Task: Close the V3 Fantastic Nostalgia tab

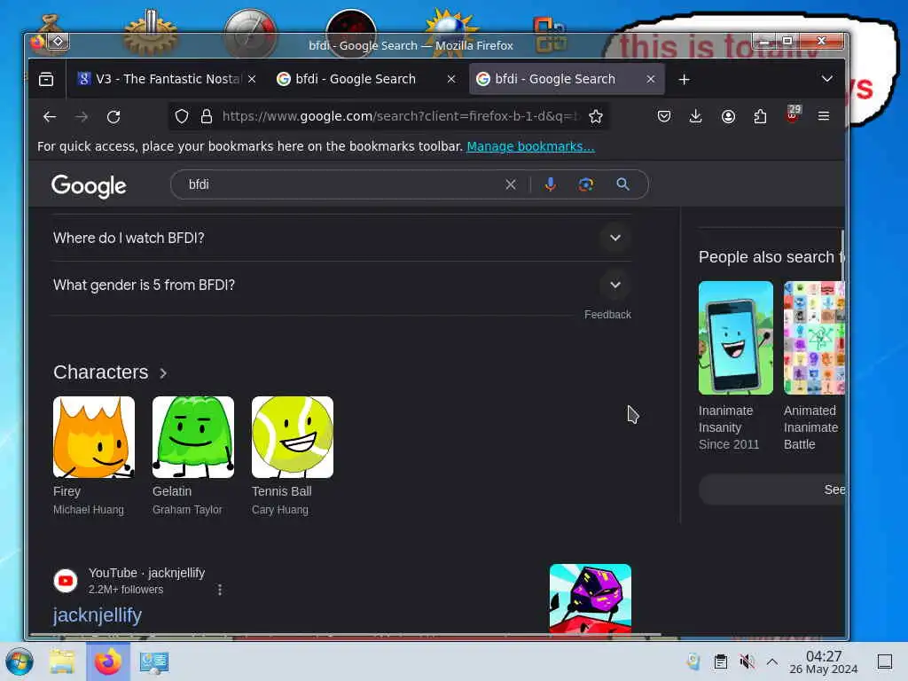Action: click(x=252, y=79)
